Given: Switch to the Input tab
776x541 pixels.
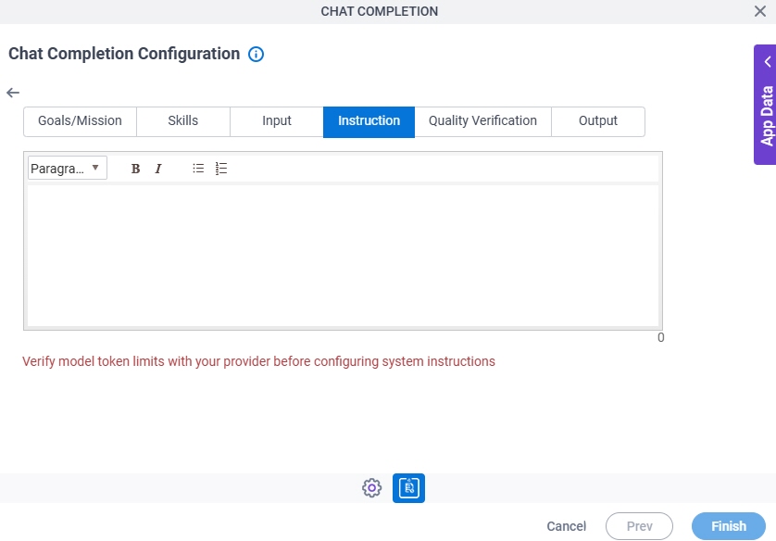Looking at the screenshot, I should pyautogui.click(x=277, y=121).
